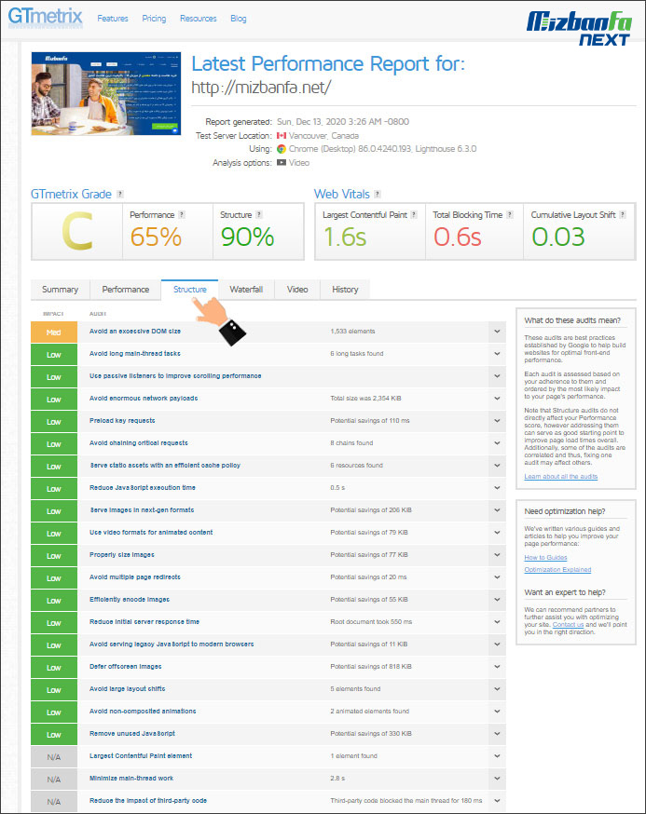
Task: Click Avoid large layout shifts audit title
Action: (x=128, y=688)
